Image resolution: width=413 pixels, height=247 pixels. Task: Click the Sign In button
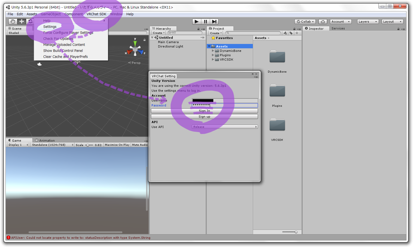[x=204, y=111]
